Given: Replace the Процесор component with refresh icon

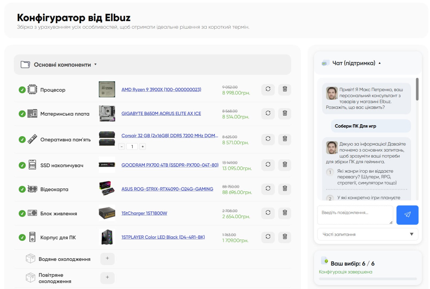Looking at the screenshot, I should pyautogui.click(x=268, y=89).
